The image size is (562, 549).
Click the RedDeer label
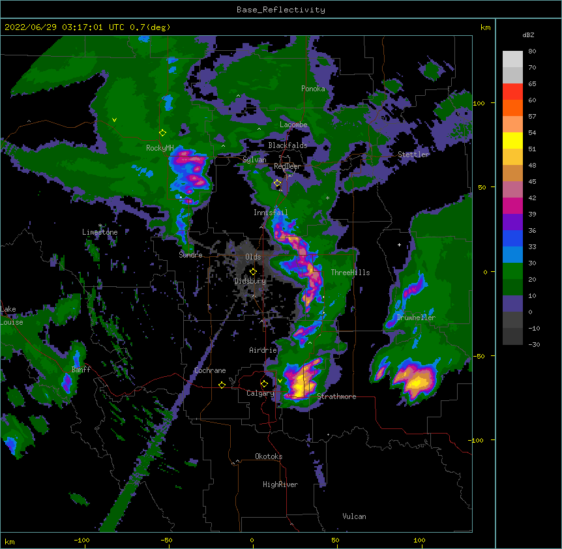287,166
